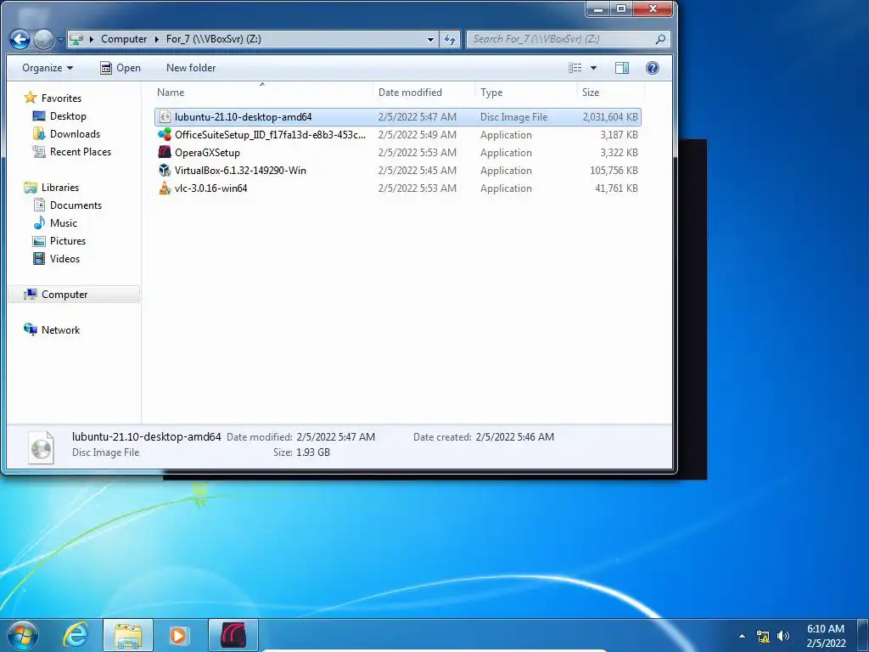869x652 pixels.
Task: Sort by Date modified column header
Action: [424, 93]
